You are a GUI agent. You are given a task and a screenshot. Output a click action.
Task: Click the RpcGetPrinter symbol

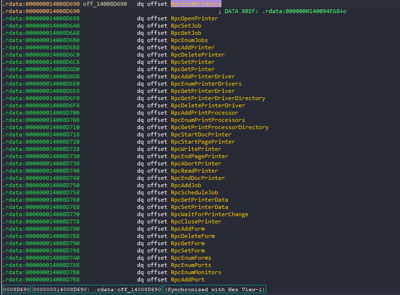click(193, 69)
